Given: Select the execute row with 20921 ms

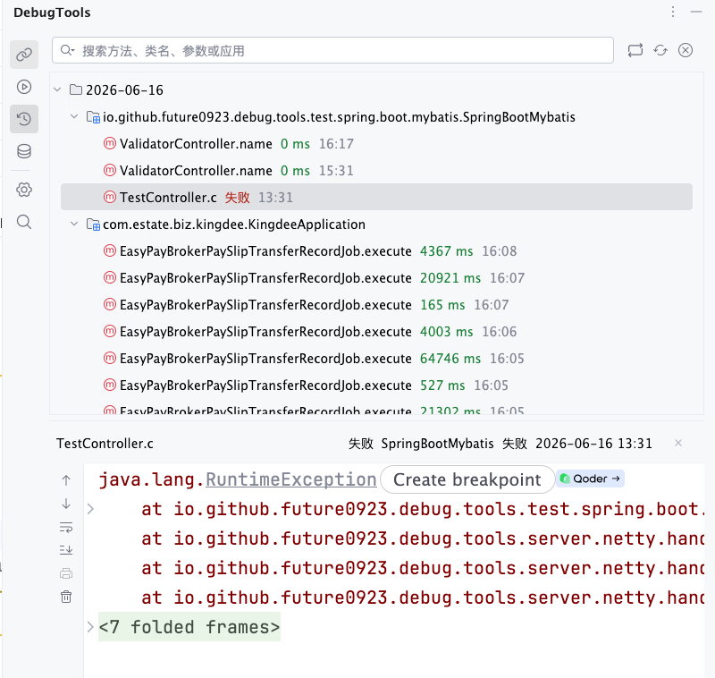Looking at the screenshot, I should 376,278.
